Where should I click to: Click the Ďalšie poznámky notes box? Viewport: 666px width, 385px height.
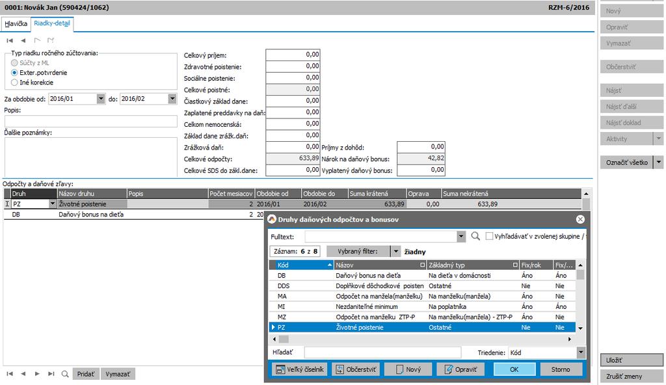(91, 157)
